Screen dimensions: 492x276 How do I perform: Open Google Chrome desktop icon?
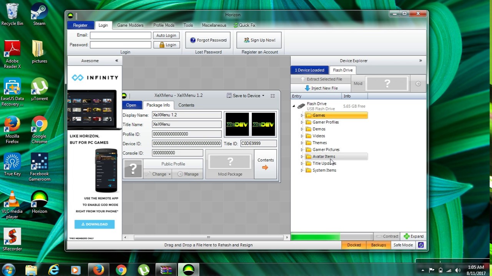click(39, 130)
